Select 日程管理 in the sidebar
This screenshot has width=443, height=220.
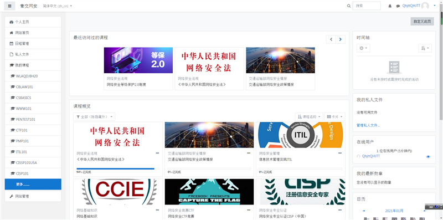click(x=33, y=44)
